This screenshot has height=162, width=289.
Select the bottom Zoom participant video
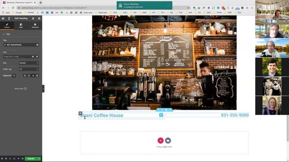point(272,105)
